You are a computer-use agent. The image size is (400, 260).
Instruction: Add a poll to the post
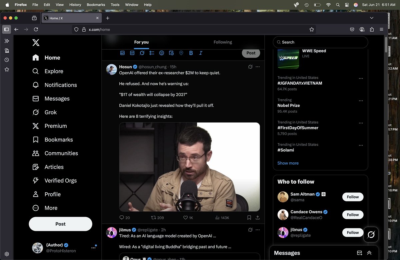152,53
